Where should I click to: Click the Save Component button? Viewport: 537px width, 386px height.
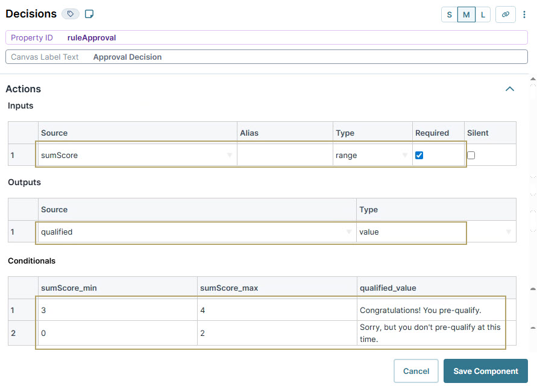pyautogui.click(x=486, y=371)
